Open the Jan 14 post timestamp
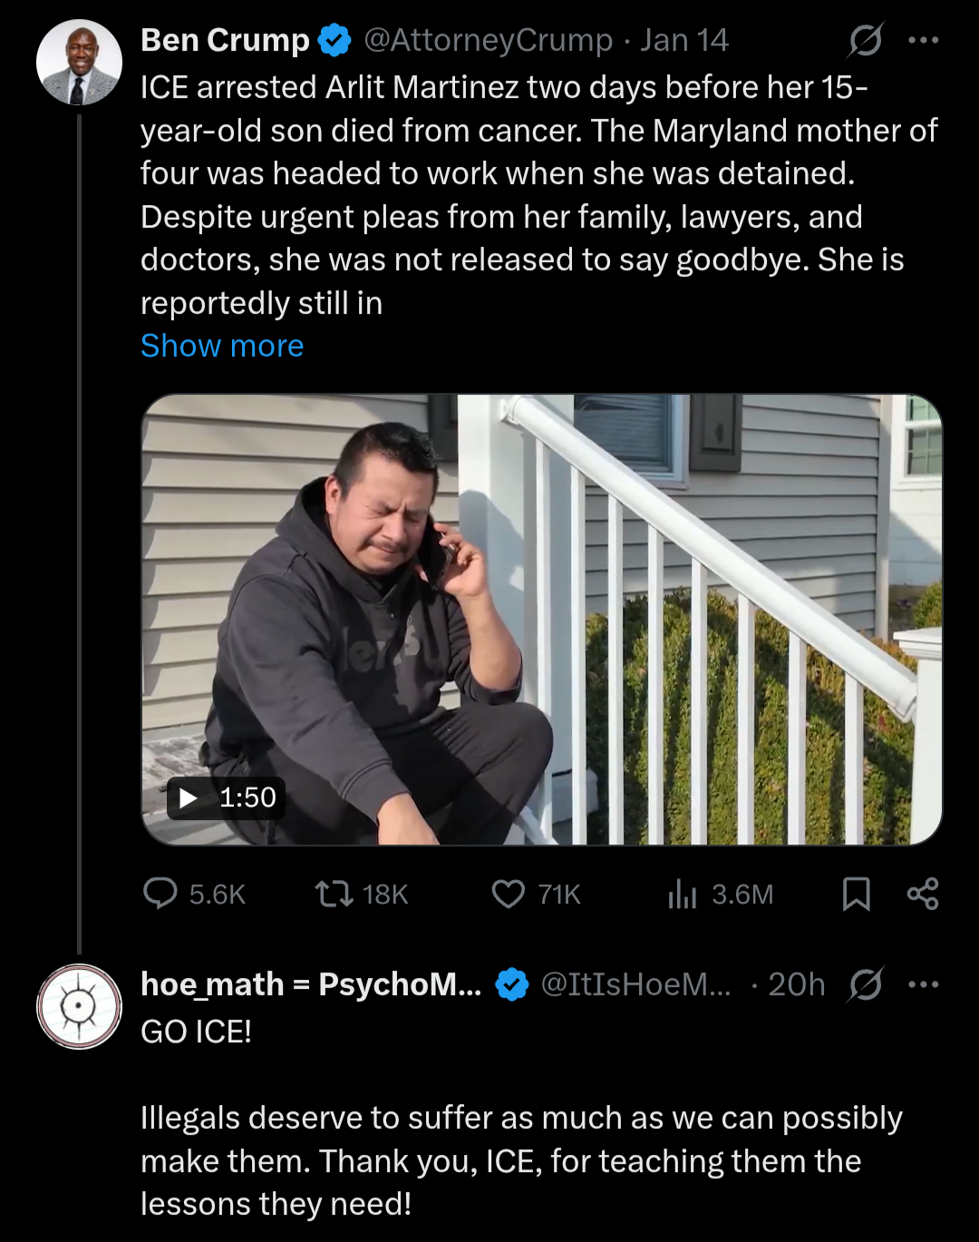The height and width of the screenshot is (1242, 979). point(683,40)
